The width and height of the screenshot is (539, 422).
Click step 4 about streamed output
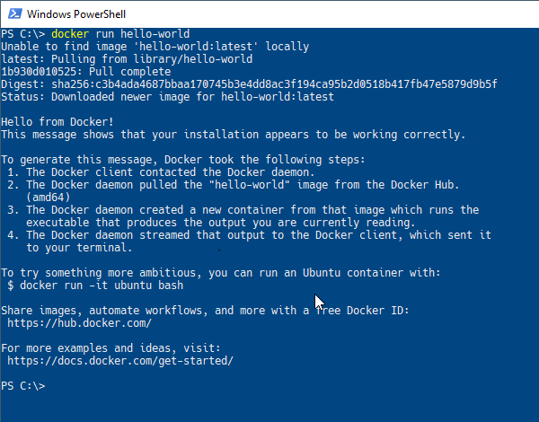250,242
